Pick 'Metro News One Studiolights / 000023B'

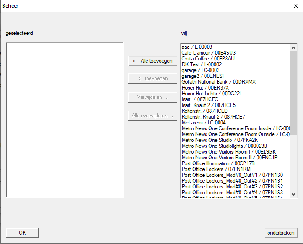[x=224, y=146]
